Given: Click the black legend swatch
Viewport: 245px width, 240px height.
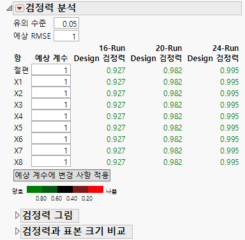Looking at the screenshot, I should pos(65,190).
